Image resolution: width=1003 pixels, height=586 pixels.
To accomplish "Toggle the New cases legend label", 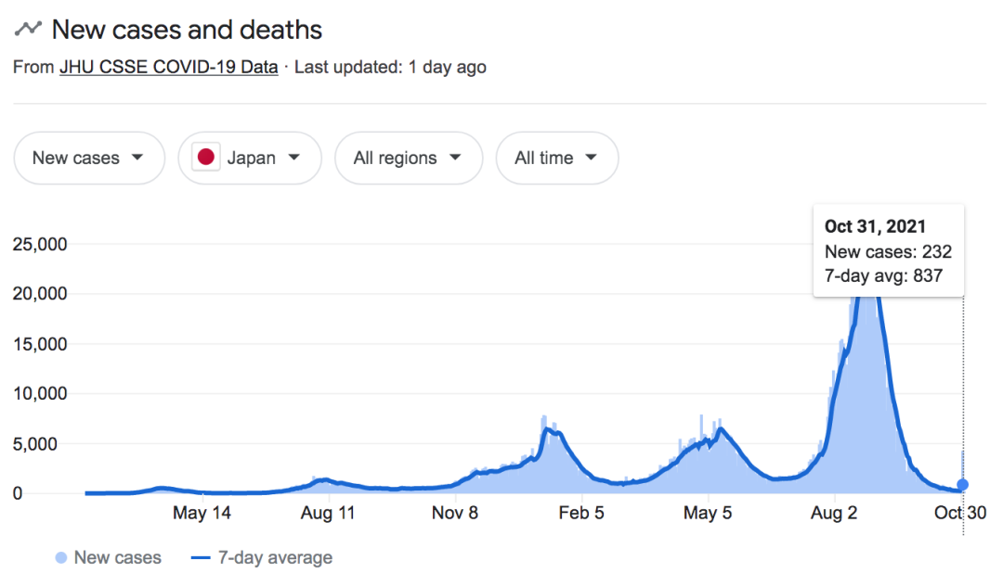I will (117, 557).
